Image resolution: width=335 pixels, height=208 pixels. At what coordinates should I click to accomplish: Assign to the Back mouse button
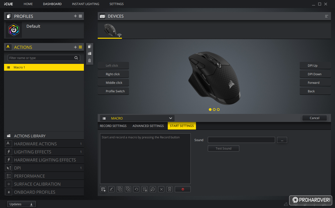315,91
